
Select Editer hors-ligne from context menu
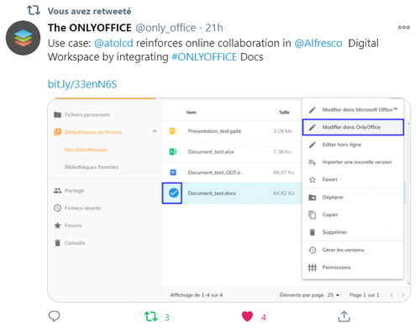coord(353,145)
